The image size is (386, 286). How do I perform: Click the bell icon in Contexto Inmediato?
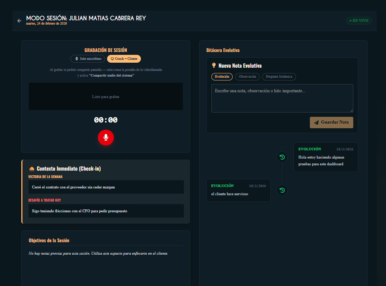tap(32, 168)
